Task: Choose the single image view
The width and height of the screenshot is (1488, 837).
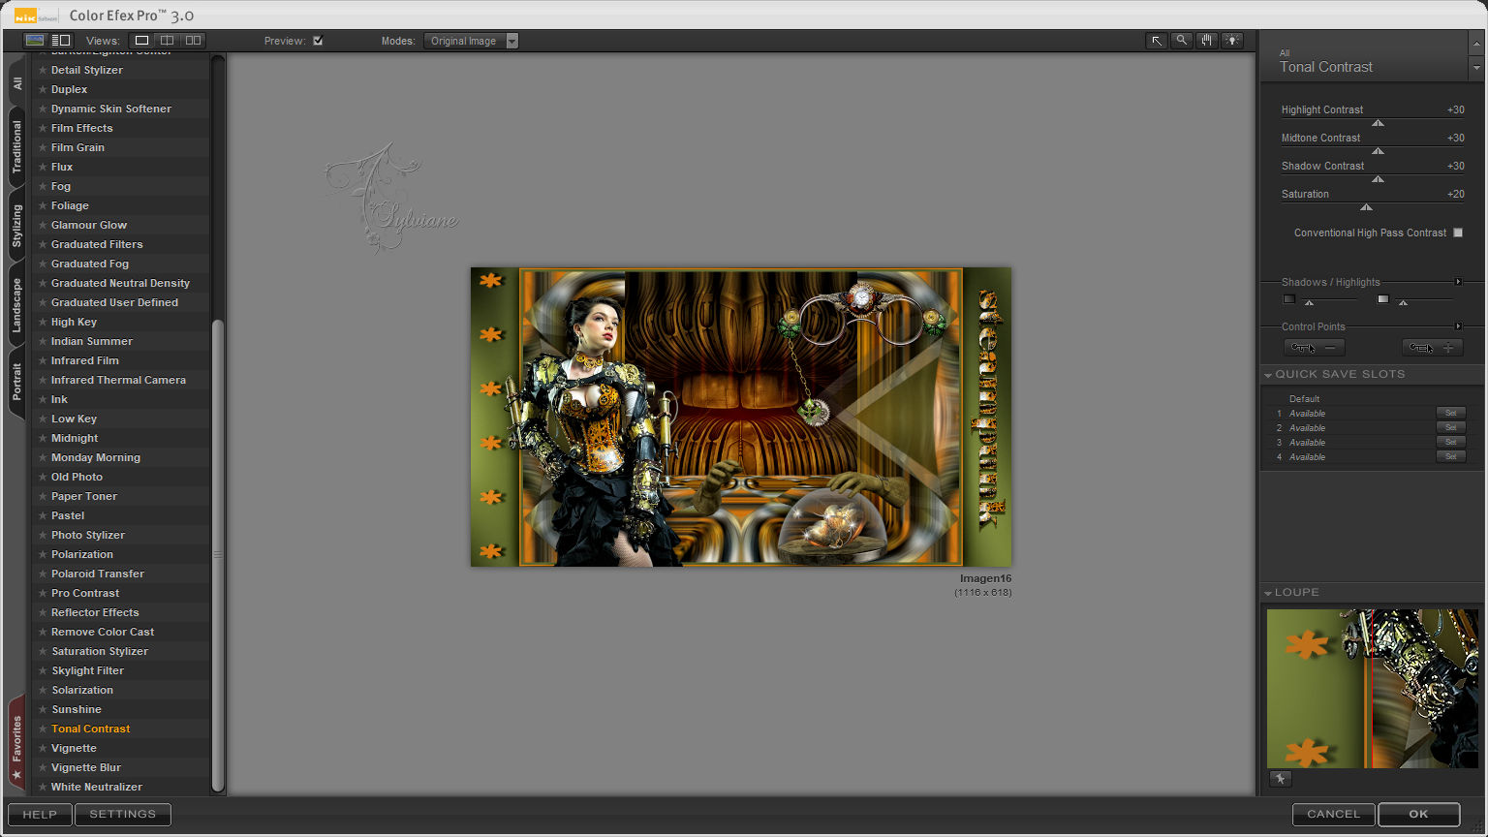Action: point(141,41)
